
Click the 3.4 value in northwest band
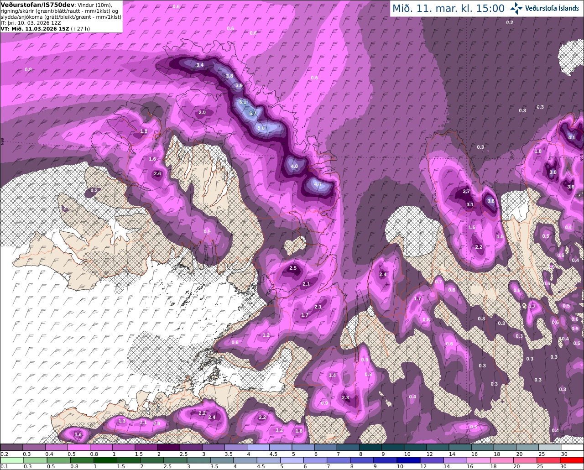click(x=200, y=65)
